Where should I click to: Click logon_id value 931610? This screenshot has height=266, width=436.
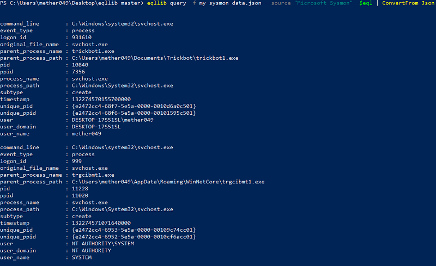tap(81, 37)
